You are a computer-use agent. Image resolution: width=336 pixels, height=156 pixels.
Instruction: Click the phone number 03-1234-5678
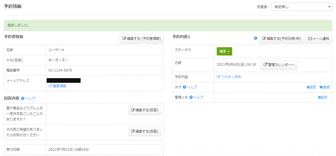60,70
